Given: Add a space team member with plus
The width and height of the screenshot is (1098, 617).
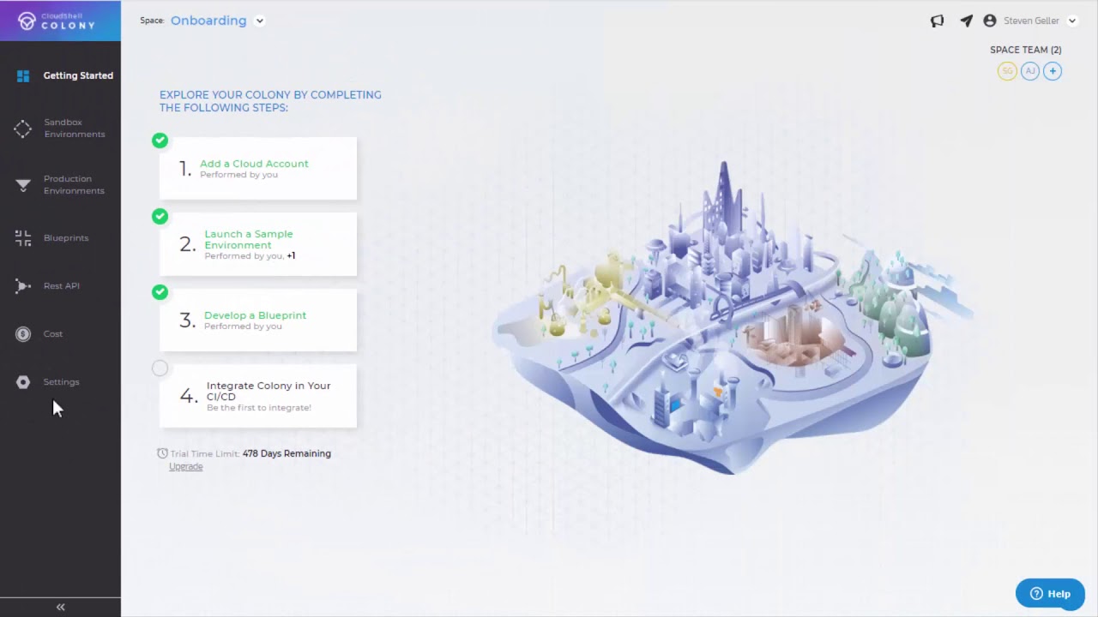Looking at the screenshot, I should click(x=1053, y=71).
